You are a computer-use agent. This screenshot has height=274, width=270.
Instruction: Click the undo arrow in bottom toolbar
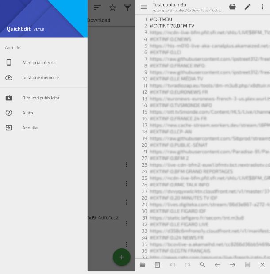173,265
